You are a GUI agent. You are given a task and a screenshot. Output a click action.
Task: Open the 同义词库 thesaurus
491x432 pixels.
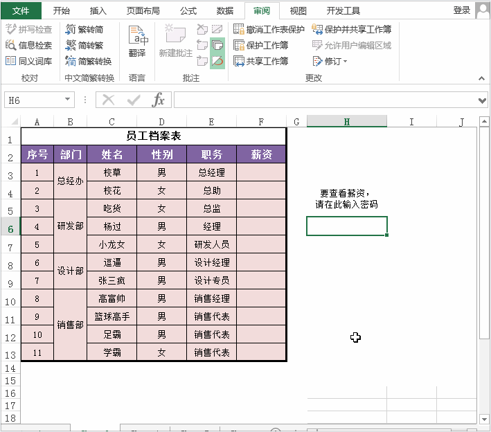click(28, 62)
